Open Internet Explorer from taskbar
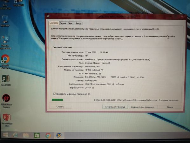This screenshot has width=190, height=143. point(15,135)
